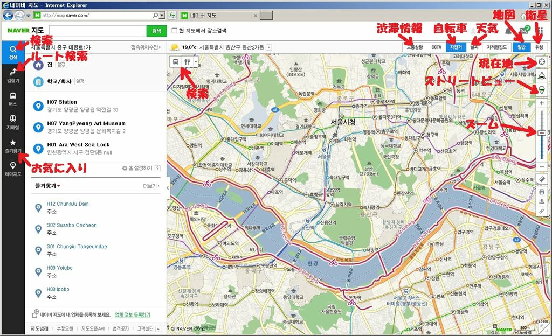Click the plus zoom-in button
This screenshot has width=552, height=336.
(x=542, y=103)
